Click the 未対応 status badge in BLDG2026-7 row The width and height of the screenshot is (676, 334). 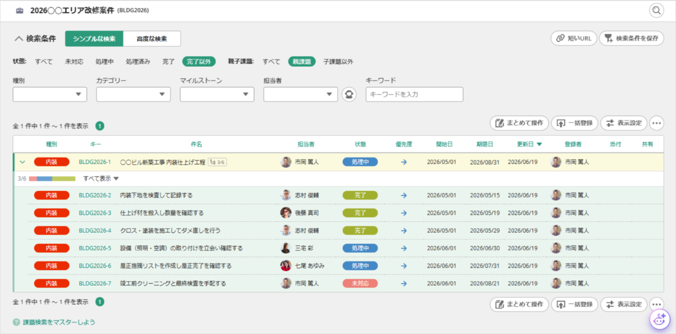click(360, 283)
